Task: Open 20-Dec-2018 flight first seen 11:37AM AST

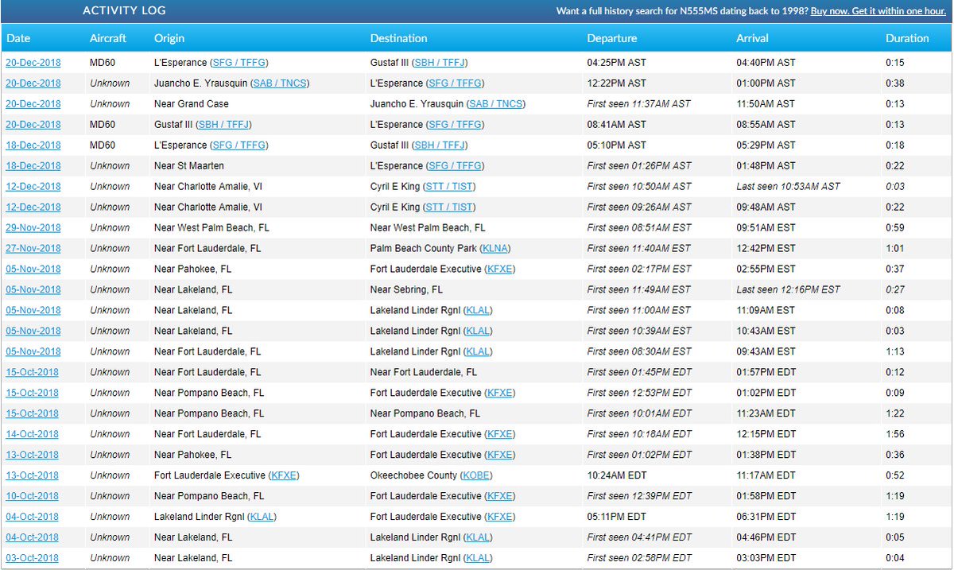Action: tap(33, 104)
